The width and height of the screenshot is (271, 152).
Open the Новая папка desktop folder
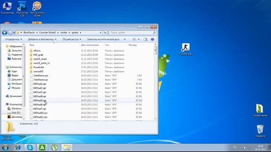pos(260,110)
